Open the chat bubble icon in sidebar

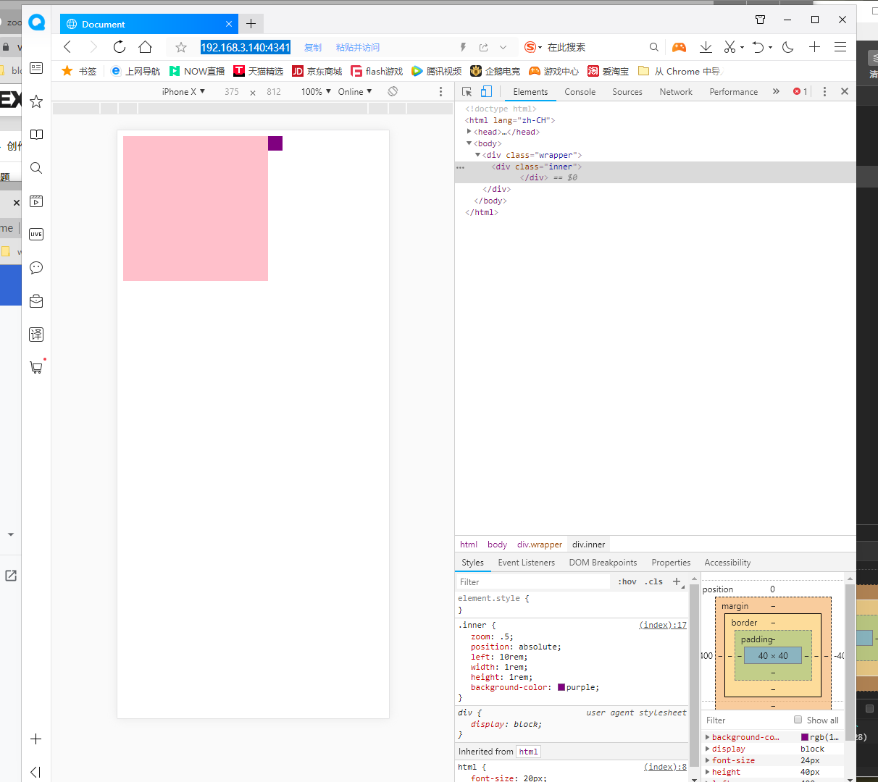36,268
